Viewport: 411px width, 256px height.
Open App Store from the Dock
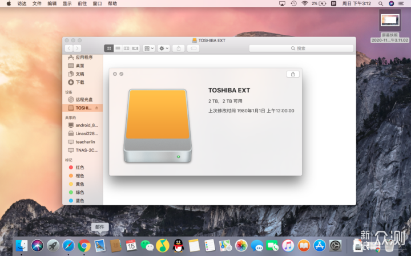pos(320,246)
